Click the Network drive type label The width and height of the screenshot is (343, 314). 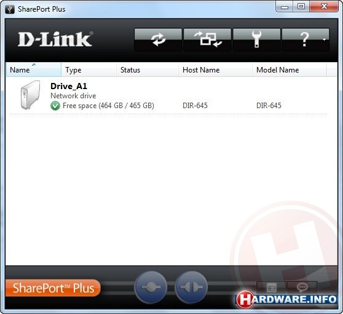click(x=73, y=96)
